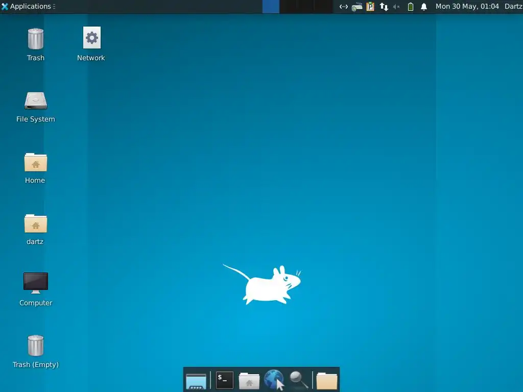523x392 pixels.
Task: Click the clock showing Mon 30 May, 01:04
Action: (467, 6)
